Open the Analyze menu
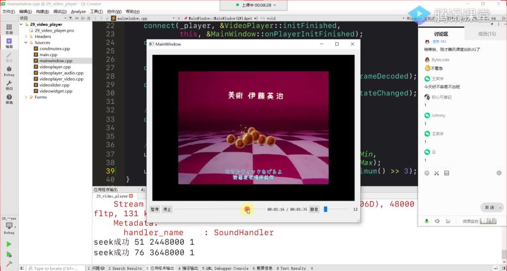 (78, 11)
